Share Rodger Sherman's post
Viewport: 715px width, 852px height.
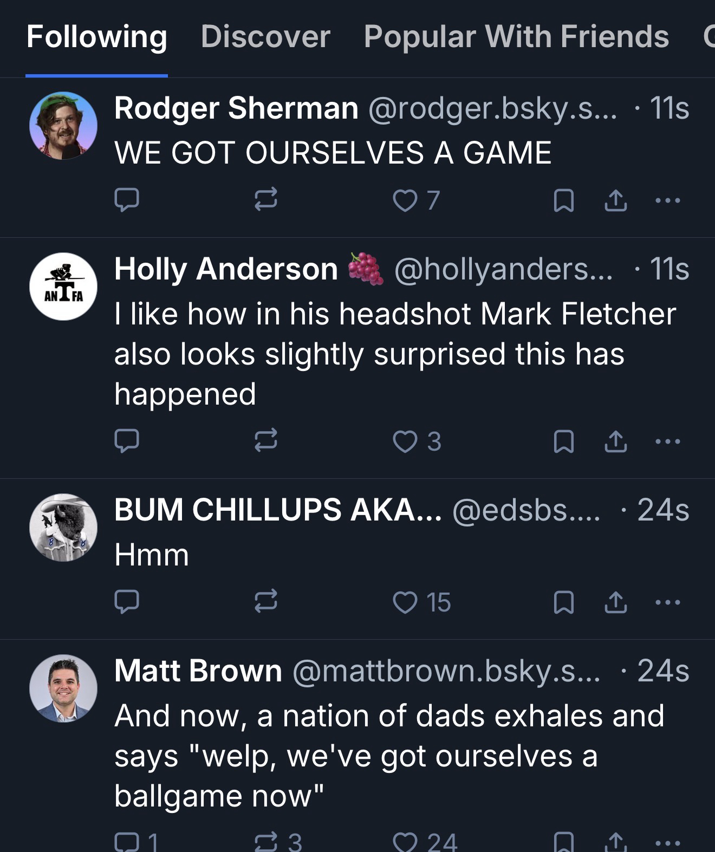(616, 200)
